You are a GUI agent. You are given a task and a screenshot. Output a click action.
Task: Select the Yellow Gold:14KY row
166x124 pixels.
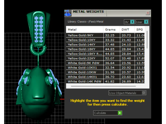coord(105,44)
